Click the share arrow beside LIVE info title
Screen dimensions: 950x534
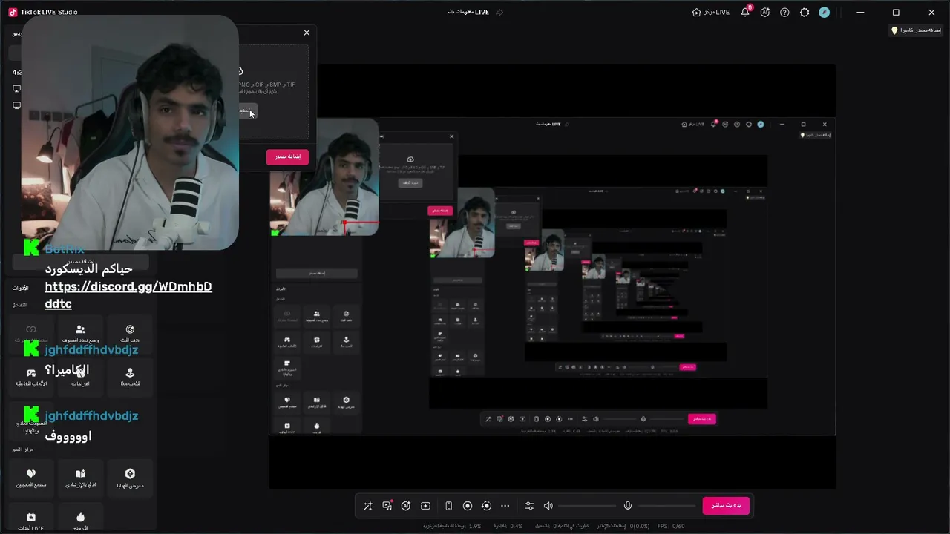499,13
